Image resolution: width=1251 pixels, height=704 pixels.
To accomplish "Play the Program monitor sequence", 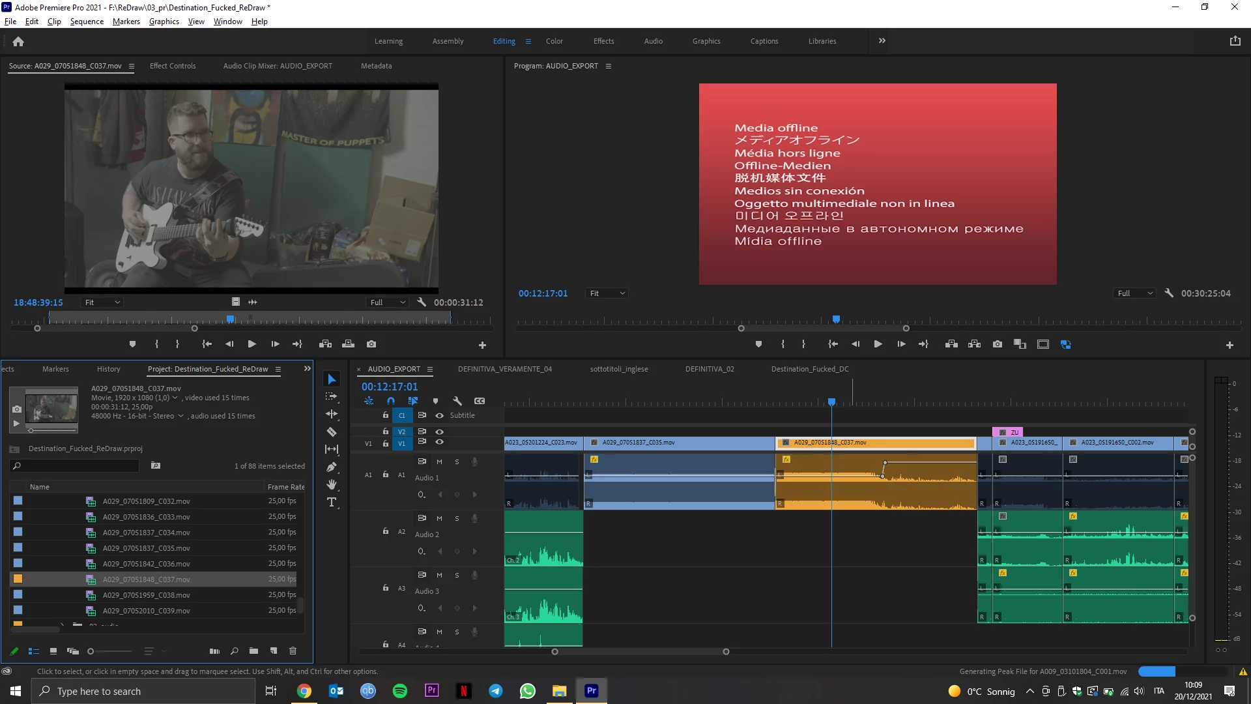I will [878, 344].
